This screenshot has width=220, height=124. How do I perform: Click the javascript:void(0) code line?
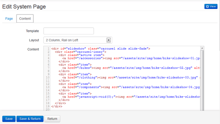131,97
